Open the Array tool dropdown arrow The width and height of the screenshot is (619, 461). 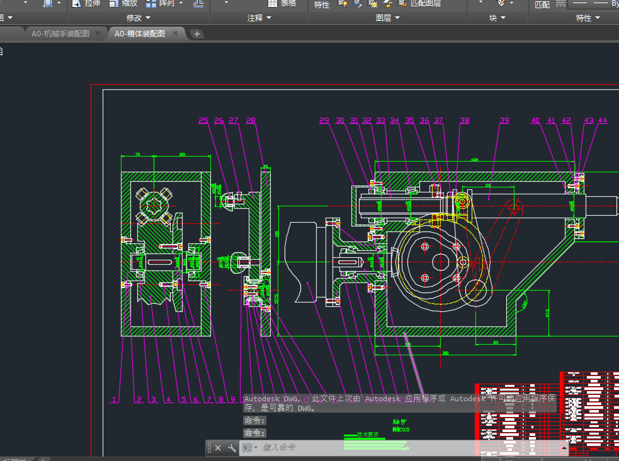pos(181,4)
